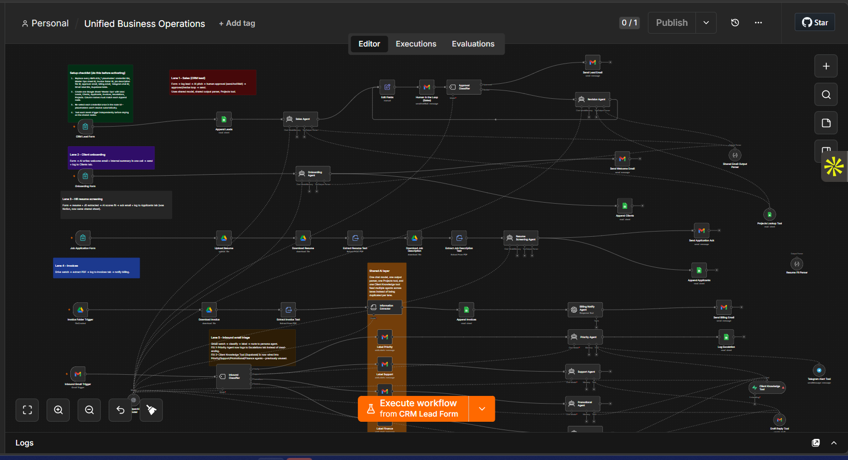
Task: Open the workflow history clock icon
Action: (735, 23)
